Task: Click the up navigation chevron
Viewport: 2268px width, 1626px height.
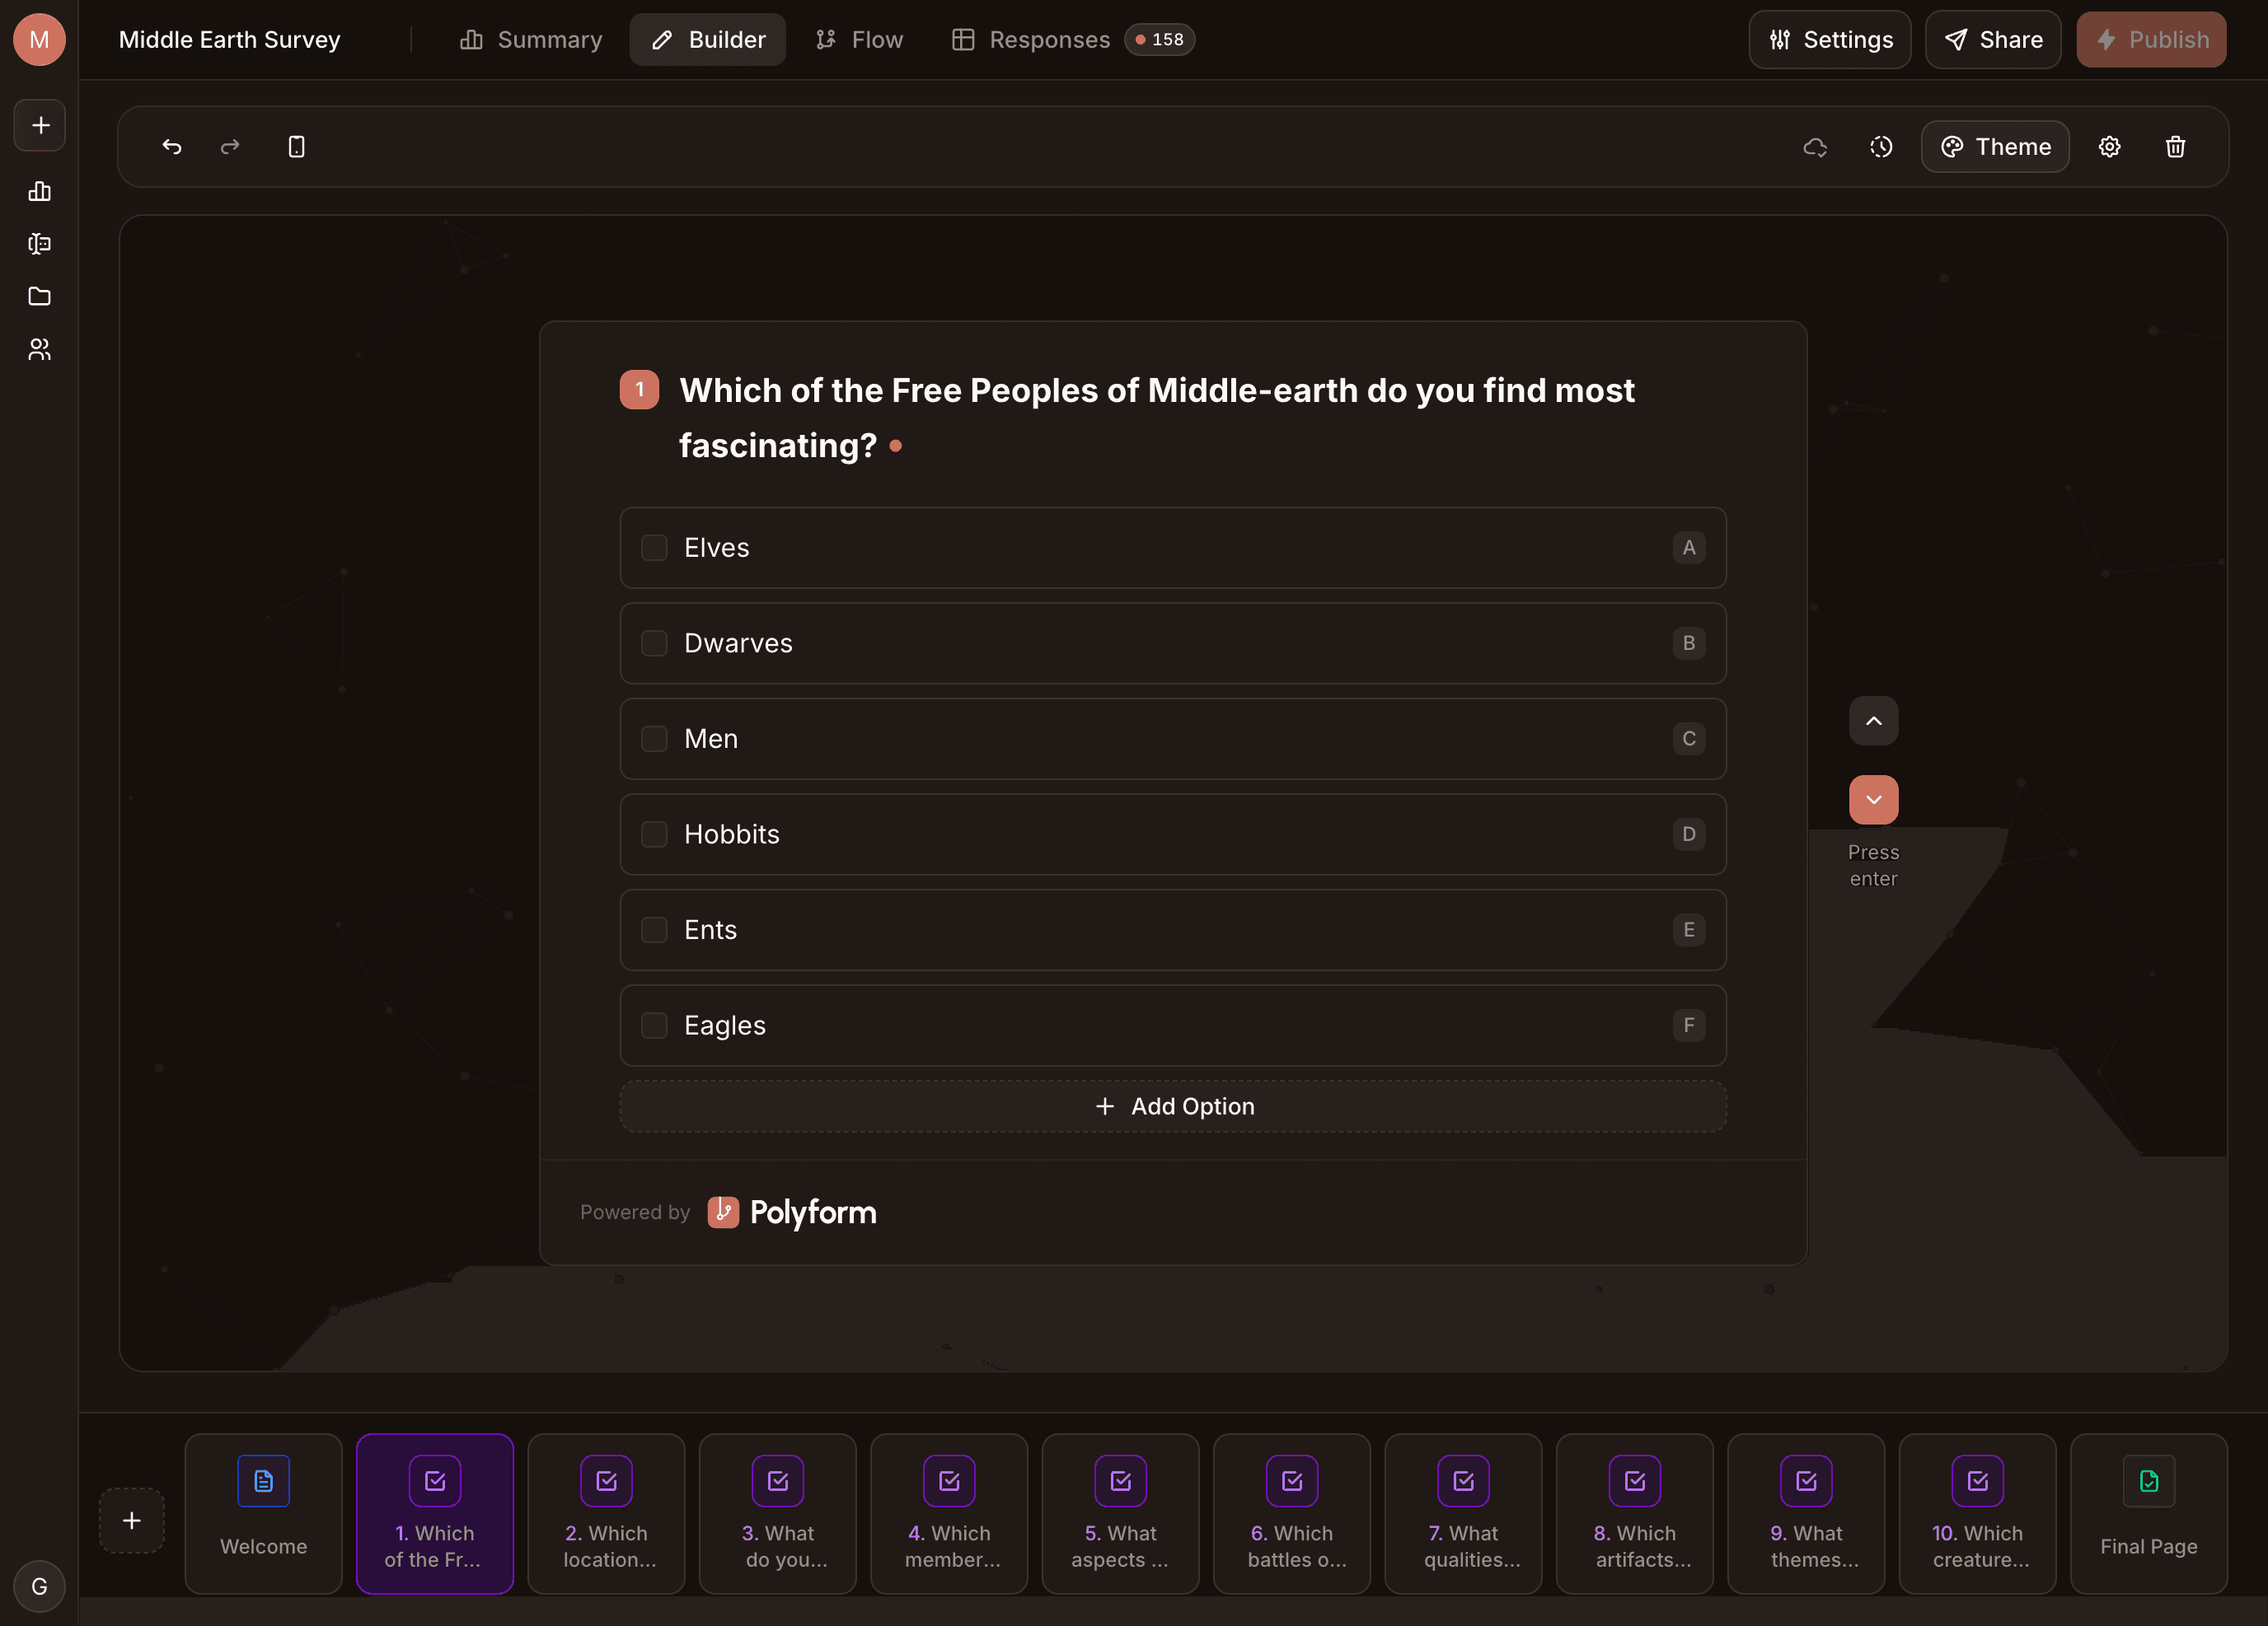Action: click(x=1874, y=721)
